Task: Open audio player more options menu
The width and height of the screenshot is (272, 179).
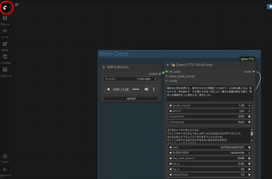Action: point(154,89)
